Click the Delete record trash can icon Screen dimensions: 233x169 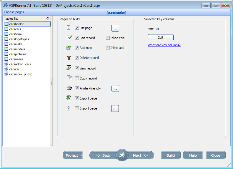(69, 58)
